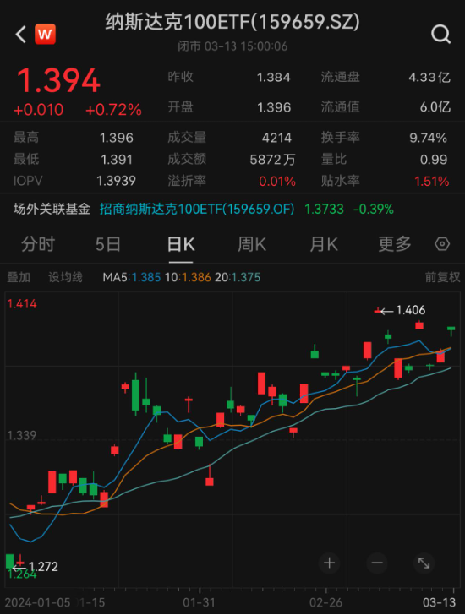Expand chart to fullscreen with arrows icon
Screen dimensions: 465x615
click(424, 563)
